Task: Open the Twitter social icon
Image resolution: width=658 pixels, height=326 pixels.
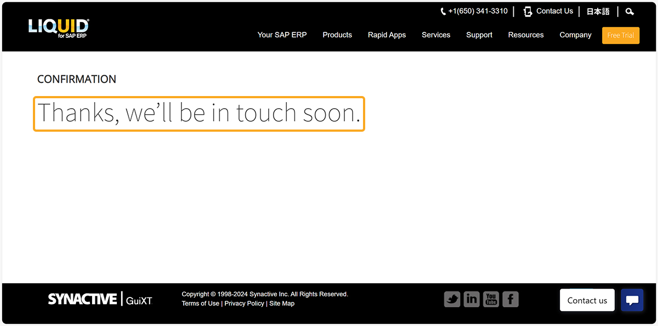Action: tap(452, 299)
